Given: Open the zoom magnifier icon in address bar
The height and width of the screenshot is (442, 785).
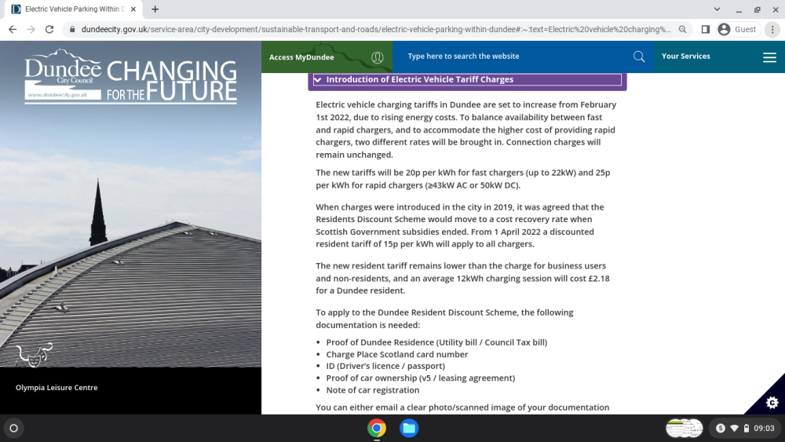Looking at the screenshot, I should pyautogui.click(x=682, y=30).
